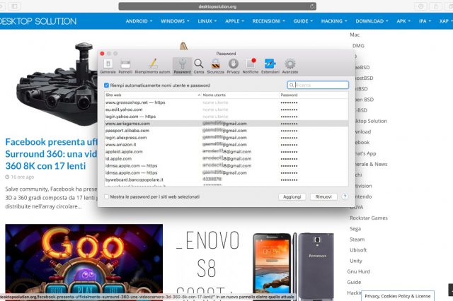The height and width of the screenshot is (301, 453).
Task: Open the XAP navigation menu
Action: tap(446, 21)
